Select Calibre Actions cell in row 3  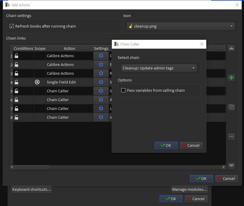click(x=69, y=73)
